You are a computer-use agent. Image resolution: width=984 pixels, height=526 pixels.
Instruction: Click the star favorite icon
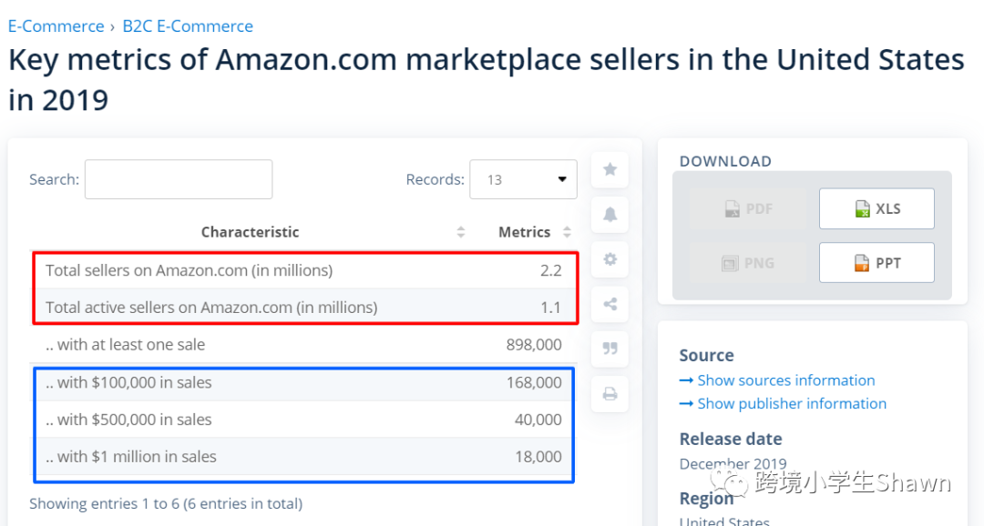click(x=610, y=169)
